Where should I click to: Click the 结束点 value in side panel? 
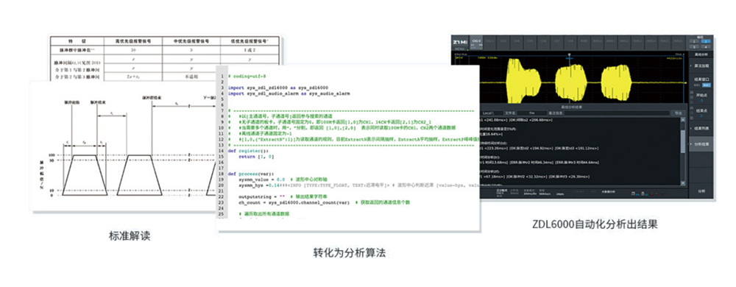pyautogui.click(x=701, y=116)
